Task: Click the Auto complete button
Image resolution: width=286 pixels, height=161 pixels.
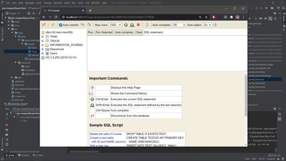Action: tap(124, 32)
